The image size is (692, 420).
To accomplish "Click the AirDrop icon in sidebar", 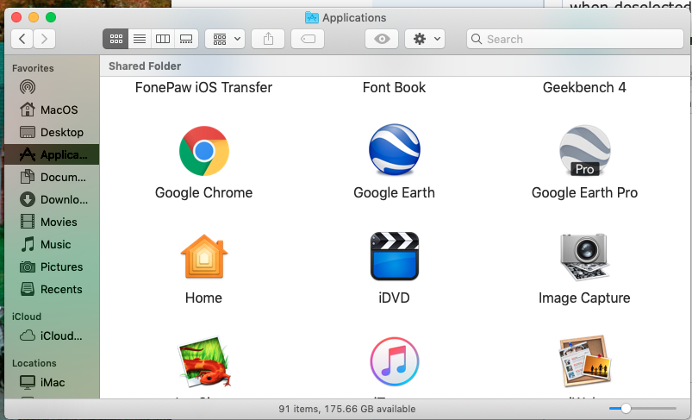I will [28, 87].
